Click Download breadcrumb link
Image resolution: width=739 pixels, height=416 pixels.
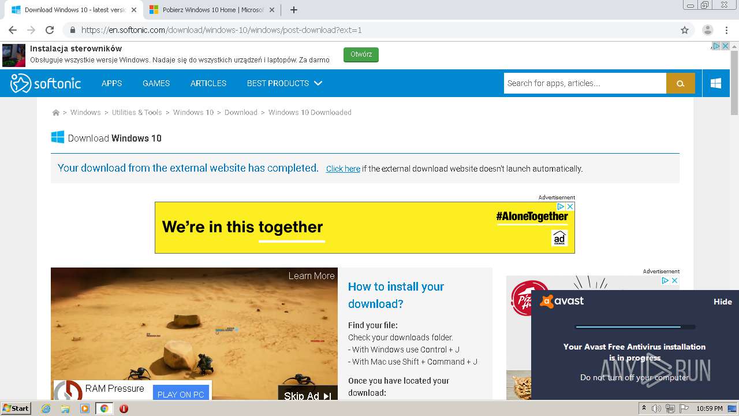click(x=241, y=113)
